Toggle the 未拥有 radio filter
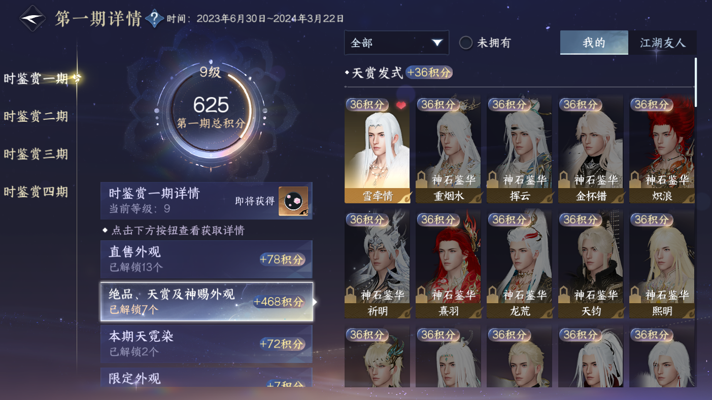This screenshot has height=400, width=712. point(466,43)
